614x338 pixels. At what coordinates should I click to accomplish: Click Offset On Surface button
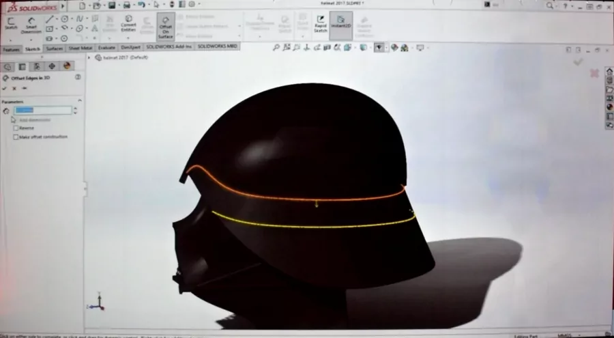(166, 27)
